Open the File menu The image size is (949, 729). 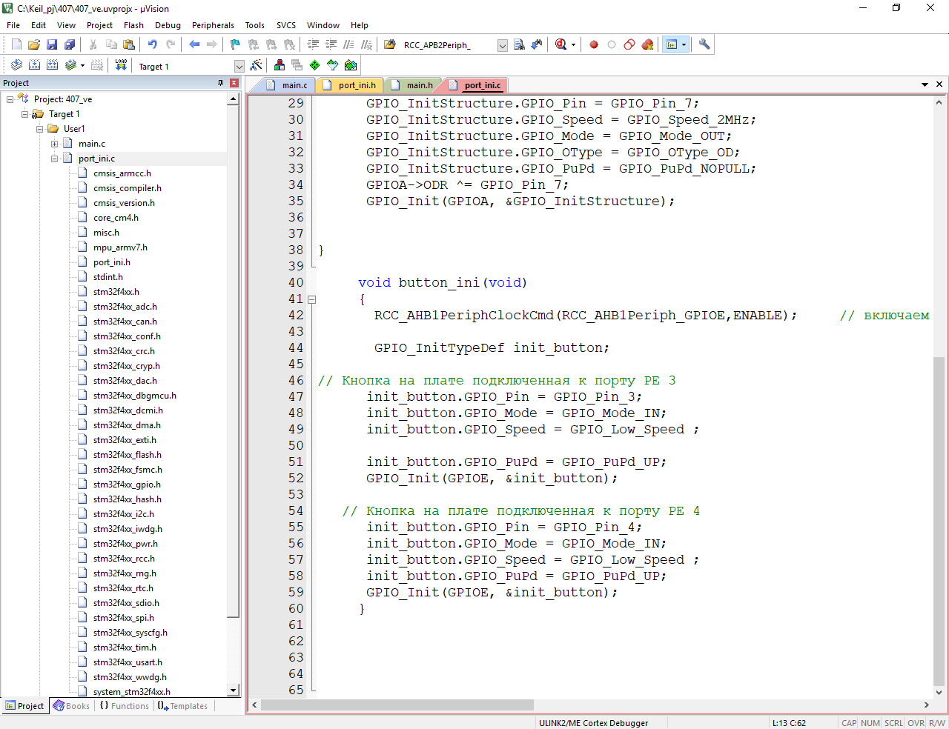coord(13,25)
